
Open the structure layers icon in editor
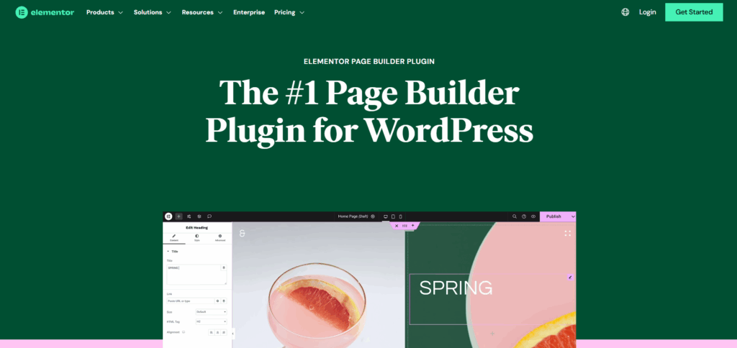pos(199,216)
